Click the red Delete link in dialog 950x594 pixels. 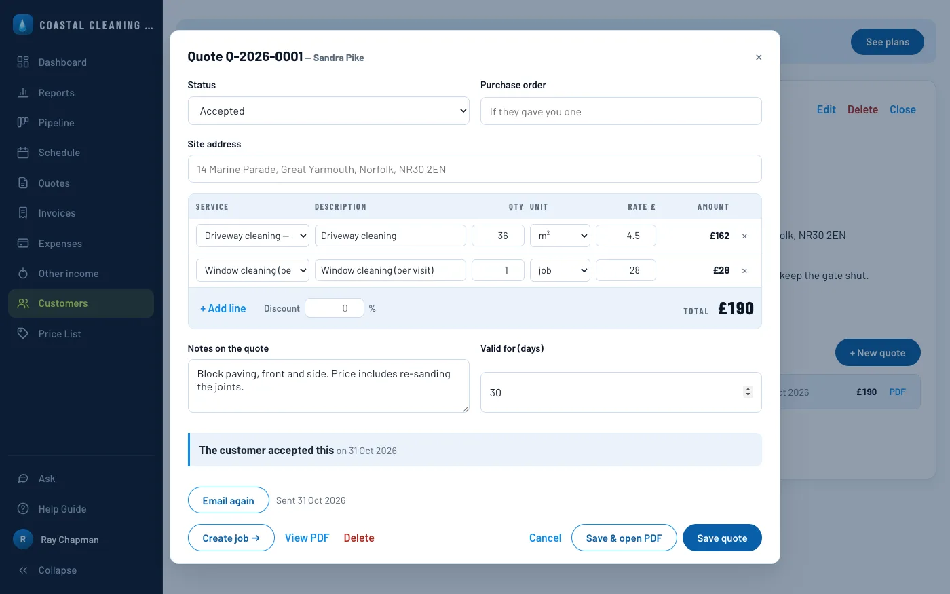(359, 538)
